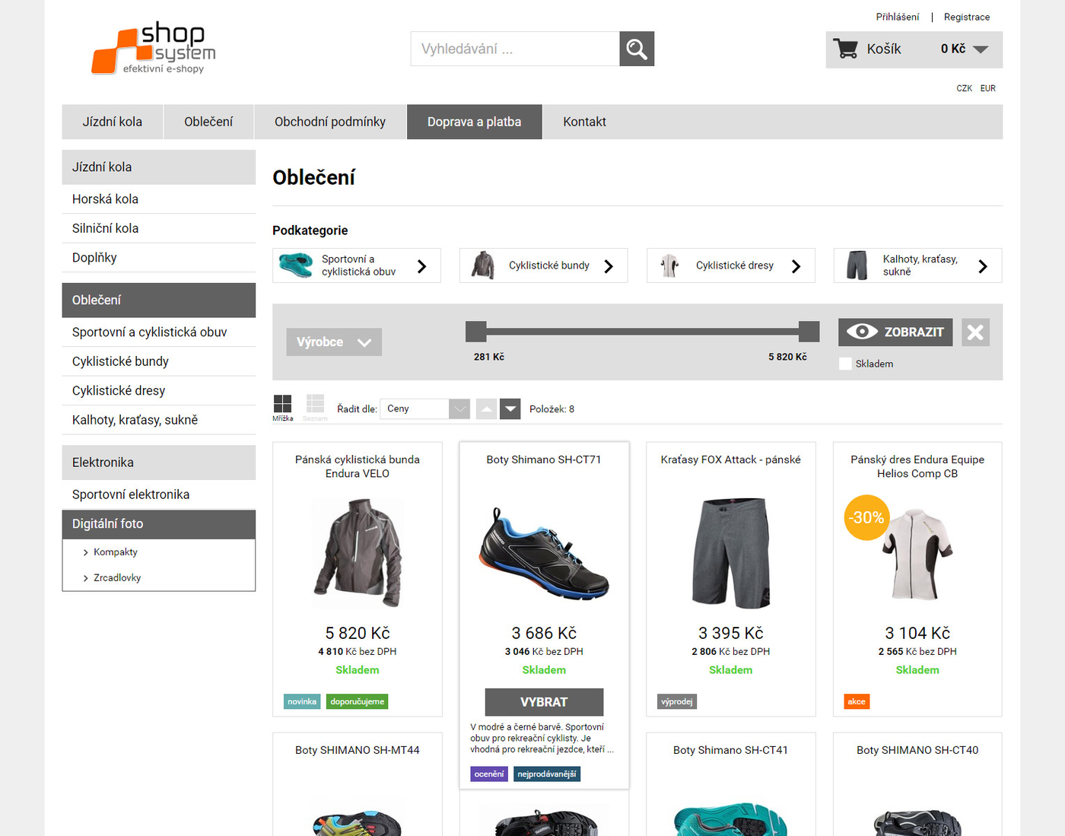Image resolution: width=1065 pixels, height=836 pixels.
Task: Click the novinka tag
Action: 302,701
